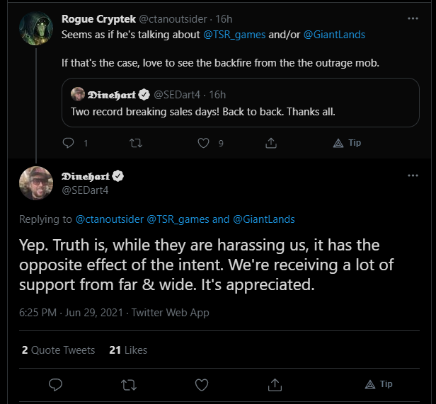This screenshot has height=404, width=436.
Task: Open the more options menu on Dinehart's reply
Action: coord(413,175)
